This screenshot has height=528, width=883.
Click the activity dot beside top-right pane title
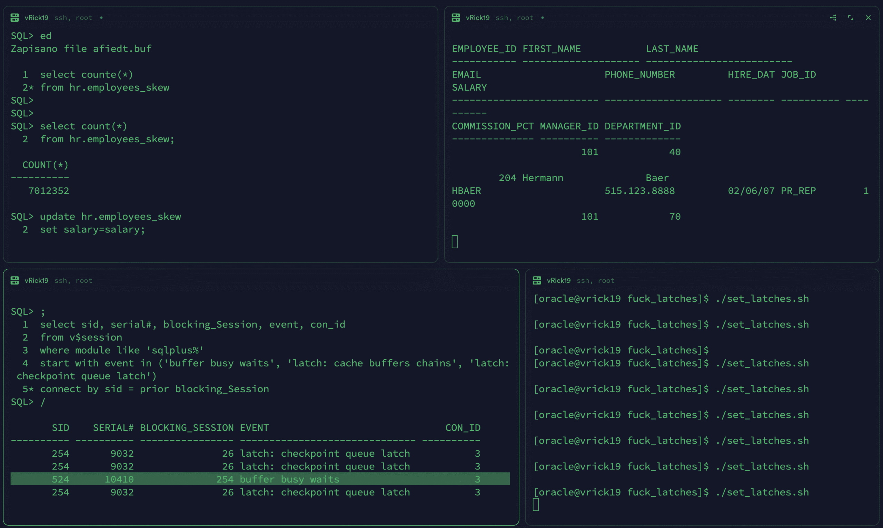tap(543, 18)
